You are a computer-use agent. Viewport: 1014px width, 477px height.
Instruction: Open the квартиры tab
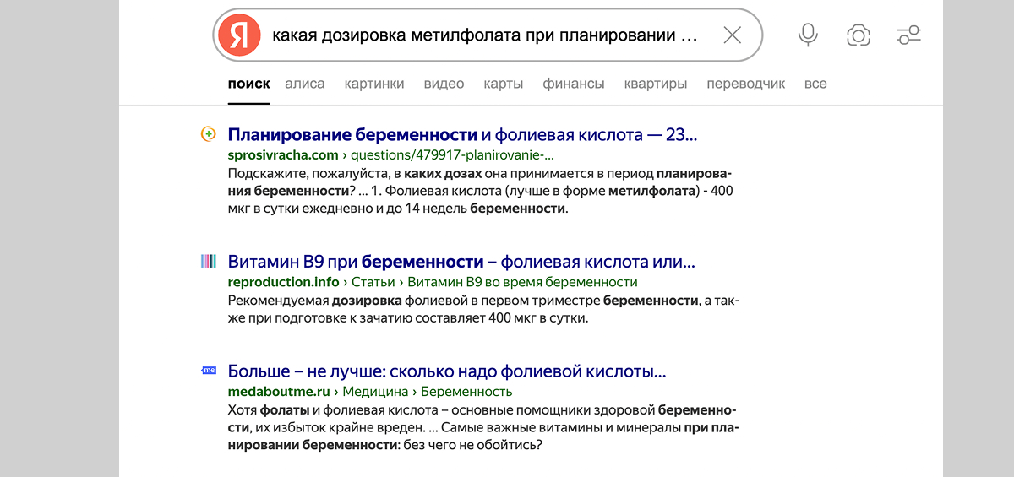click(656, 84)
